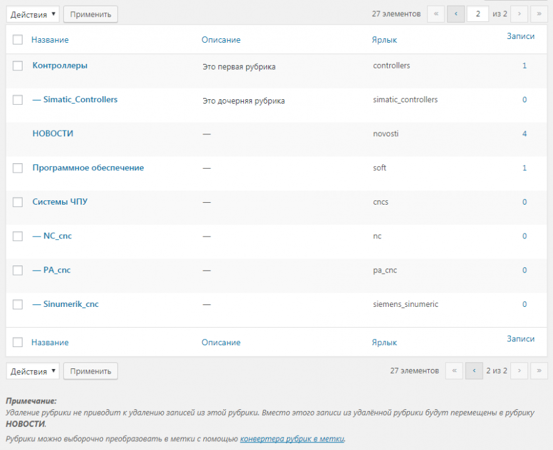Open the Программное обеспечение category
The height and width of the screenshot is (450, 553).
[88, 168]
